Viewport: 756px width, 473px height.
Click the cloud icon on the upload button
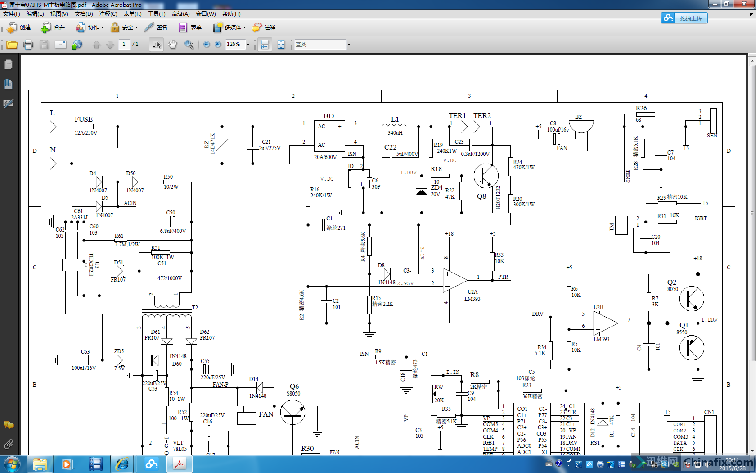point(668,18)
